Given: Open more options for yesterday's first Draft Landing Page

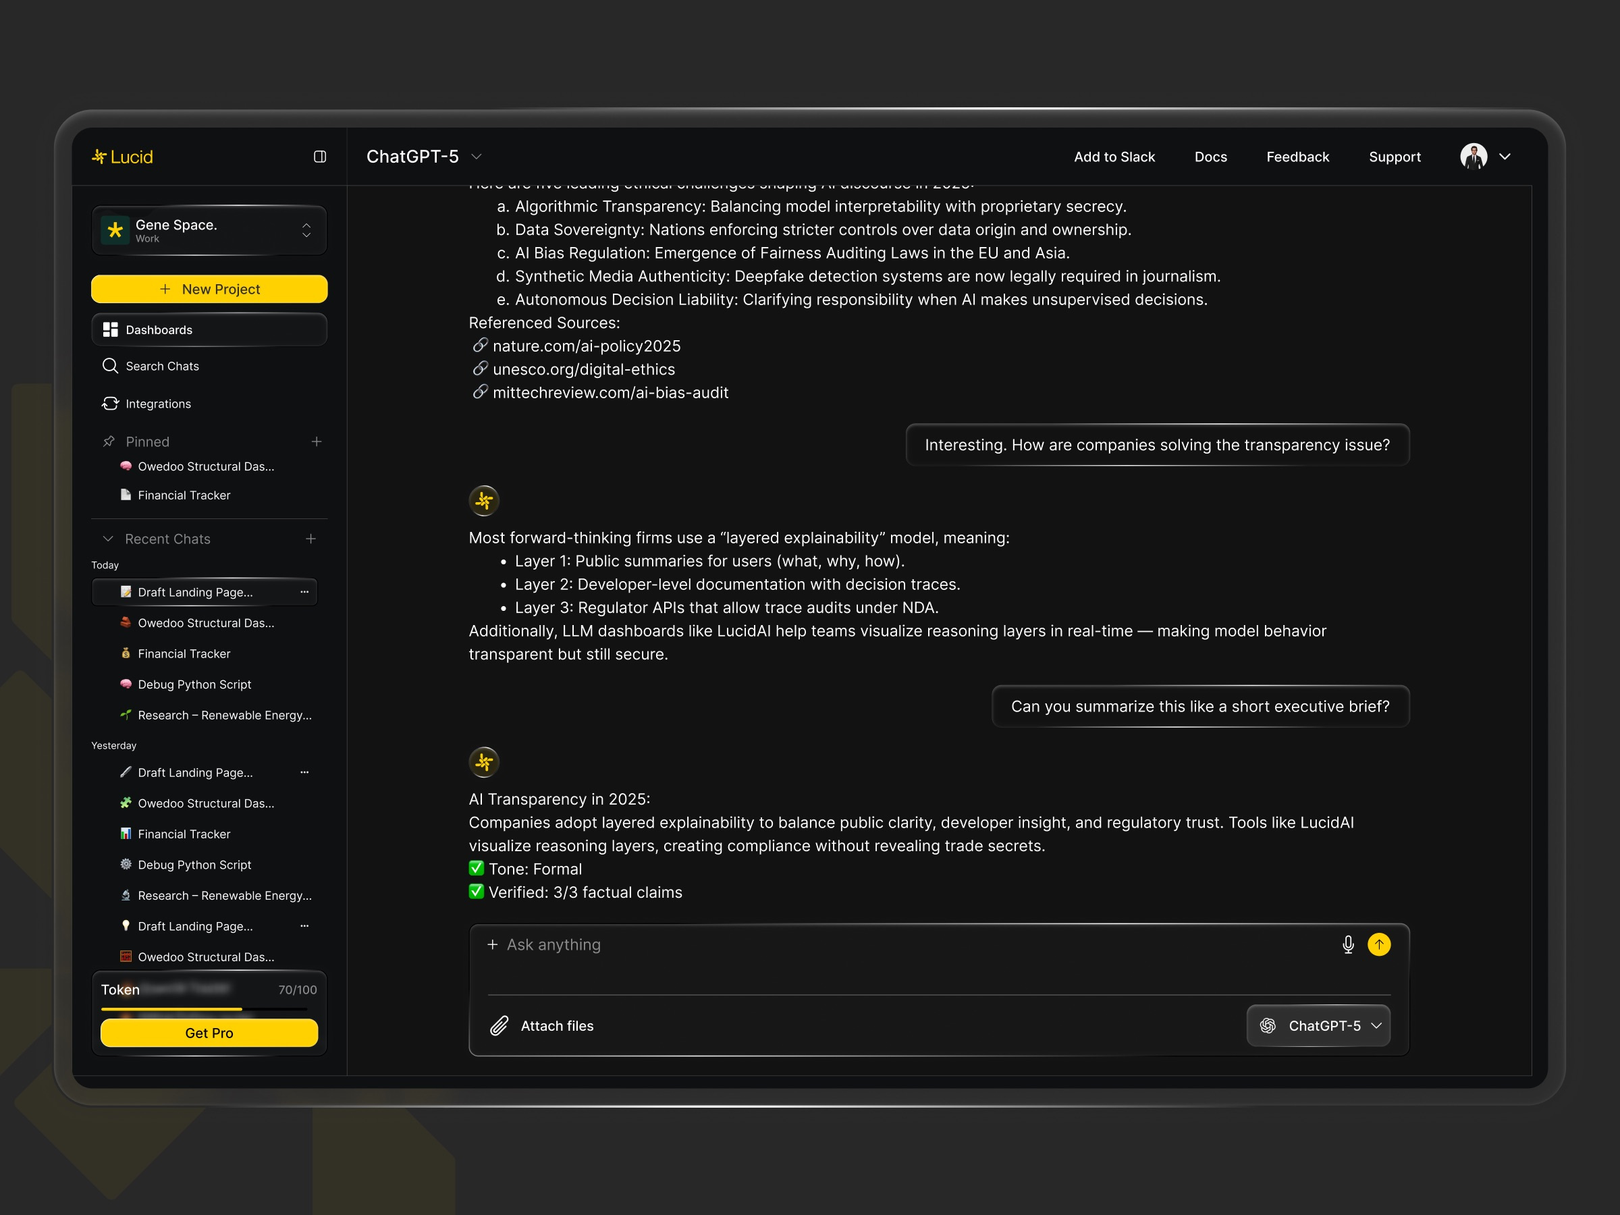Looking at the screenshot, I should pos(304,772).
